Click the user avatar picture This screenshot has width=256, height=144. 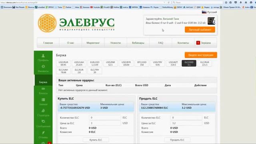(211, 21)
